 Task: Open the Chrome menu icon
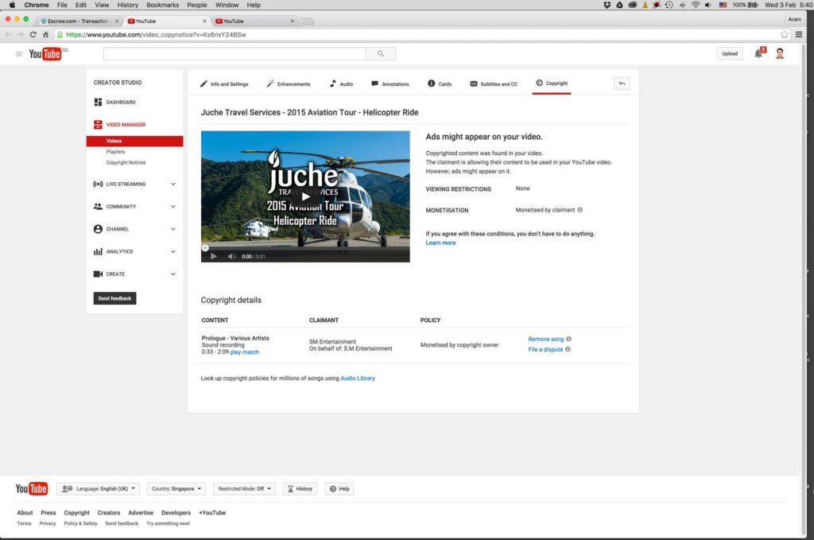point(799,35)
